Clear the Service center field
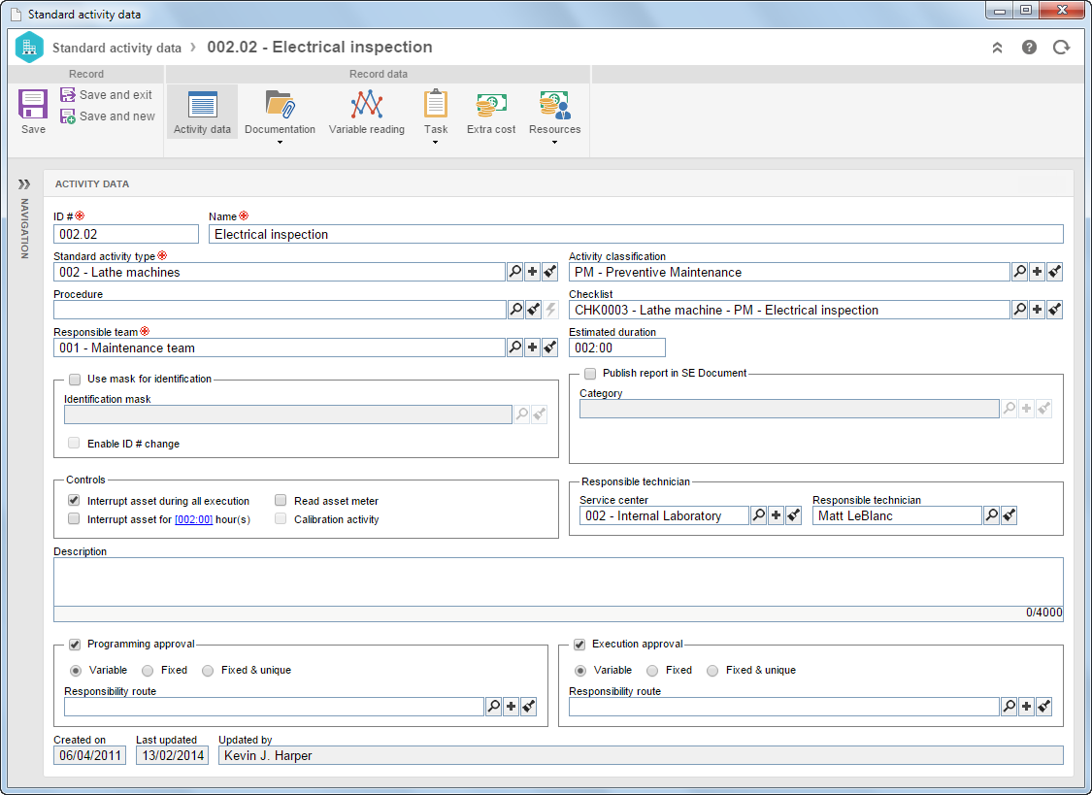 click(793, 515)
